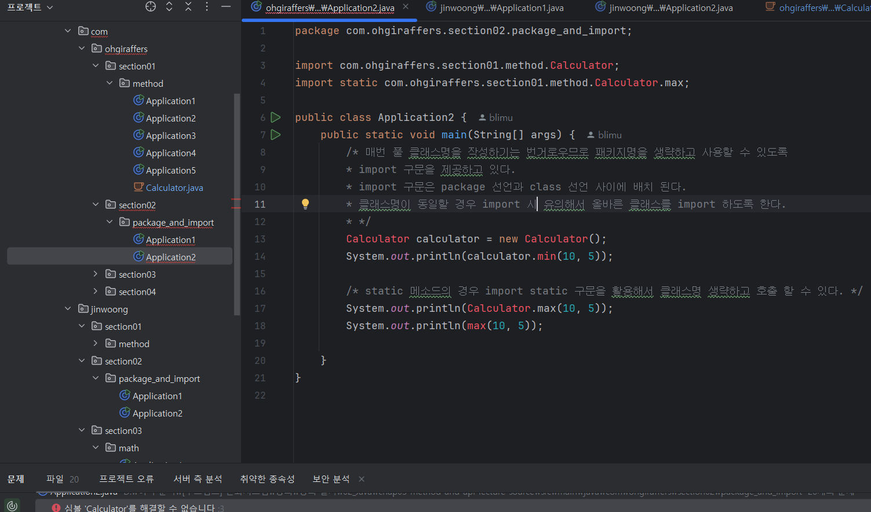The image size is (871, 512).
Task: Collapse section02 under ohgiraffers
Action: point(96,204)
